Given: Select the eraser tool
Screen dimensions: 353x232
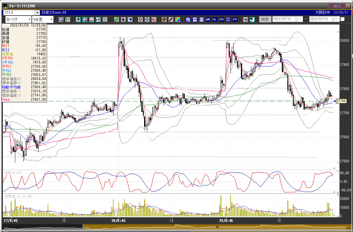Looking at the screenshot, I should click(x=130, y=19).
